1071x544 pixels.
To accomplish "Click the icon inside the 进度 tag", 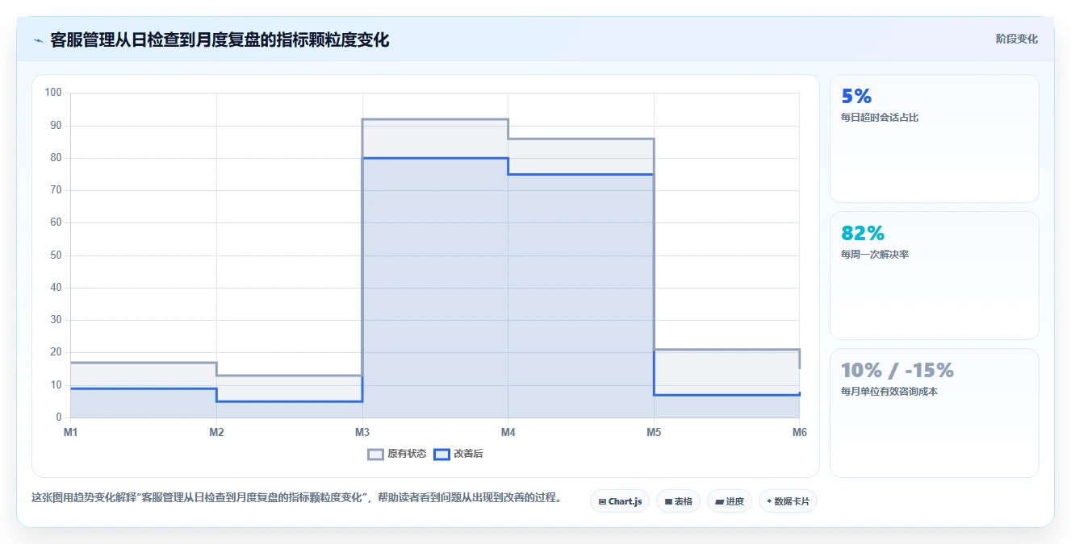I will point(719,501).
